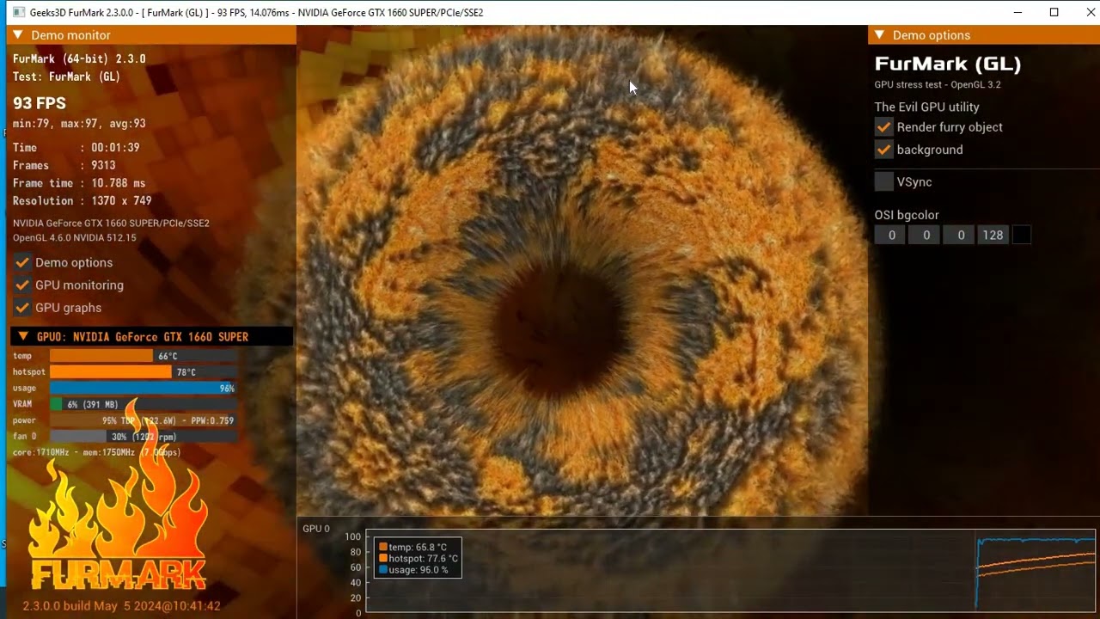This screenshot has height=619, width=1100.
Task: Open the OSI bgcolor color swatch
Action: (x=1022, y=235)
